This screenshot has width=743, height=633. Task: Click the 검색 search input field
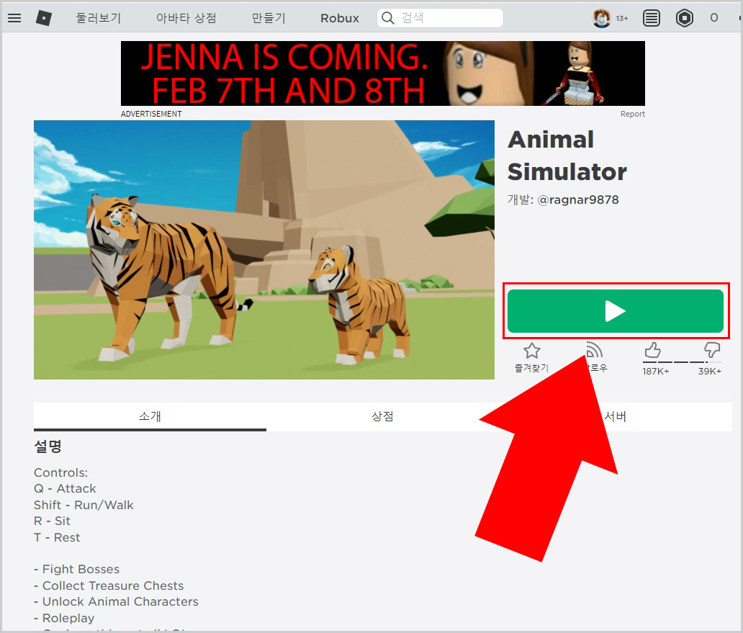pos(440,18)
